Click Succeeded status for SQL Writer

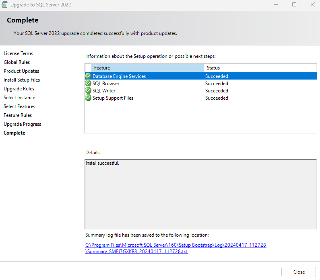(217, 91)
